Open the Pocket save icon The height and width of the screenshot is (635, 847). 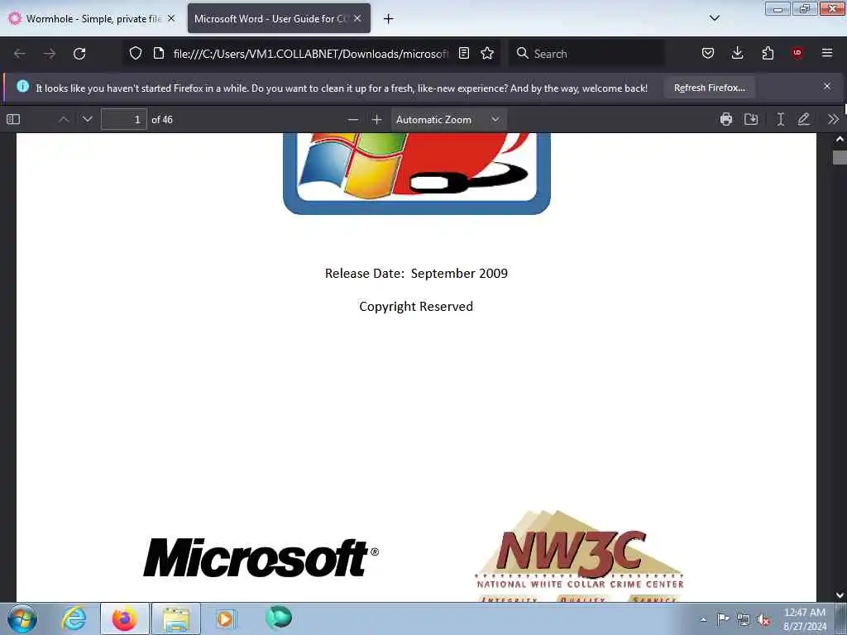[x=708, y=53]
